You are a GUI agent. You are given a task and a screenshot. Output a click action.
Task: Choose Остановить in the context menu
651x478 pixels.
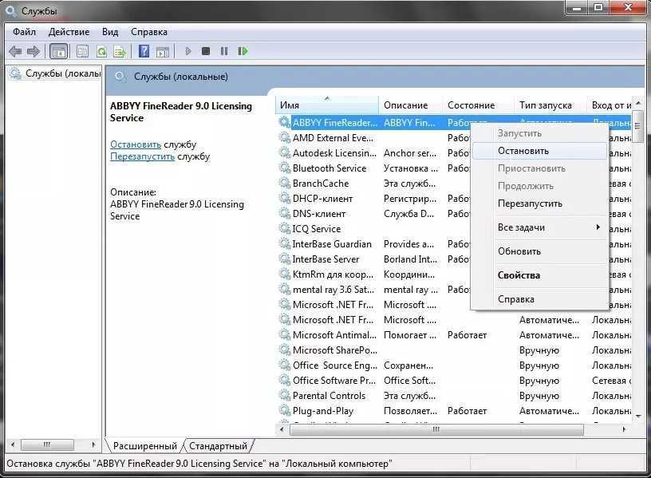point(523,151)
